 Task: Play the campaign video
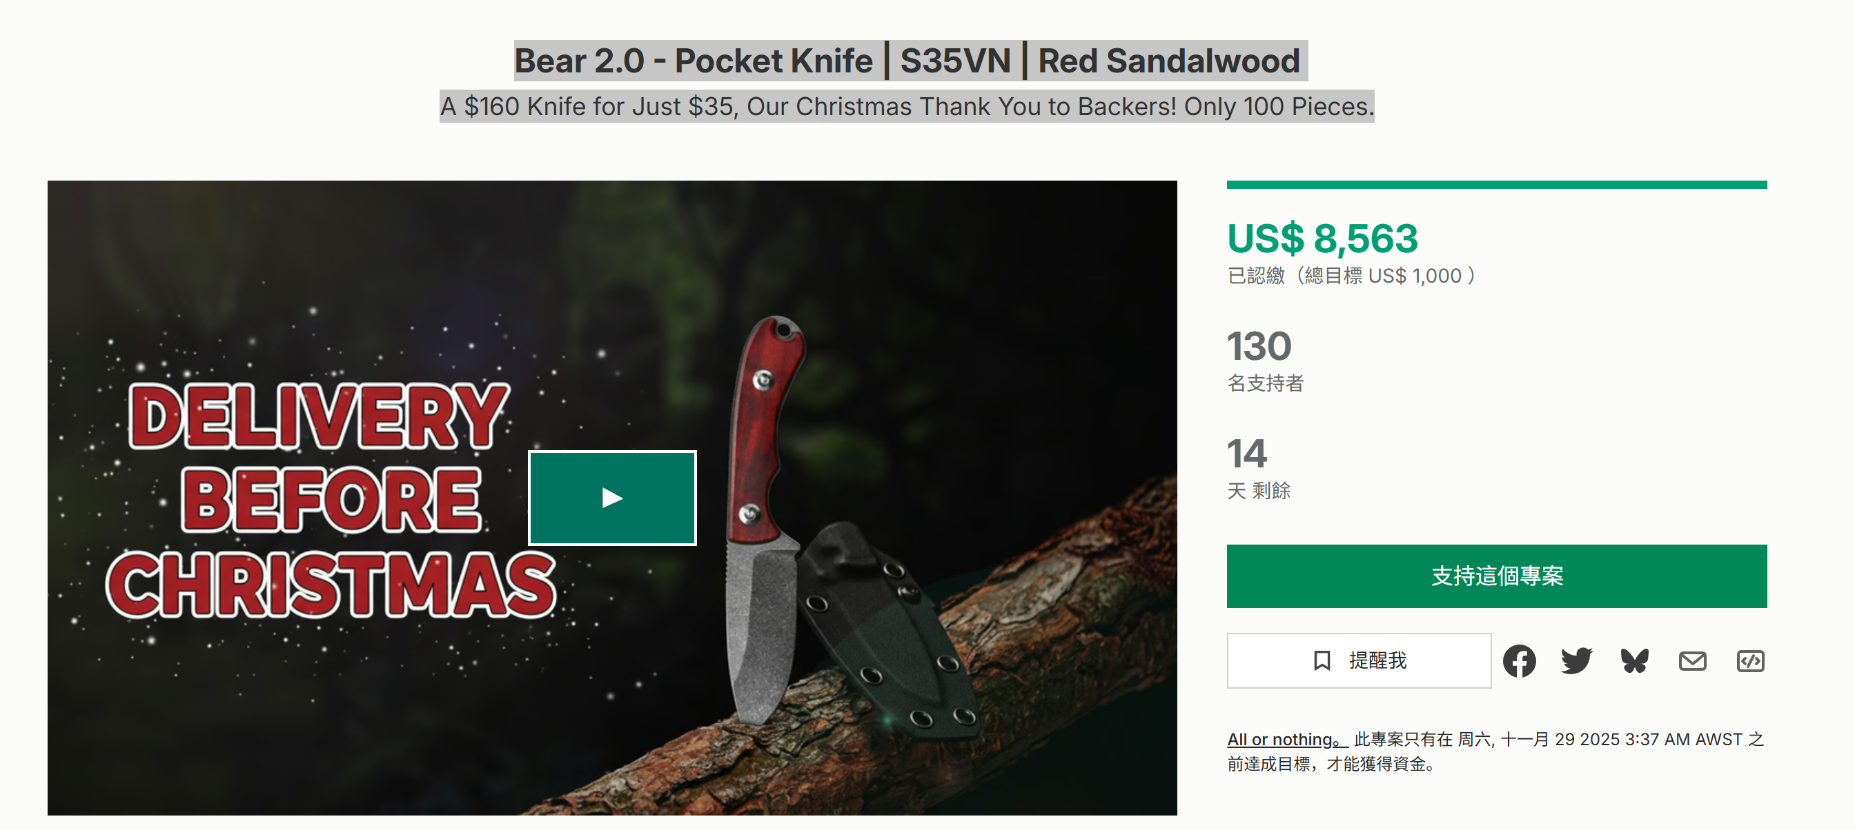[612, 498]
